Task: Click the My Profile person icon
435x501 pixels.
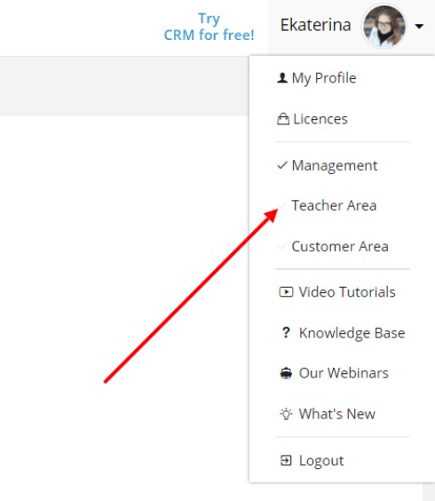Action: (x=282, y=77)
